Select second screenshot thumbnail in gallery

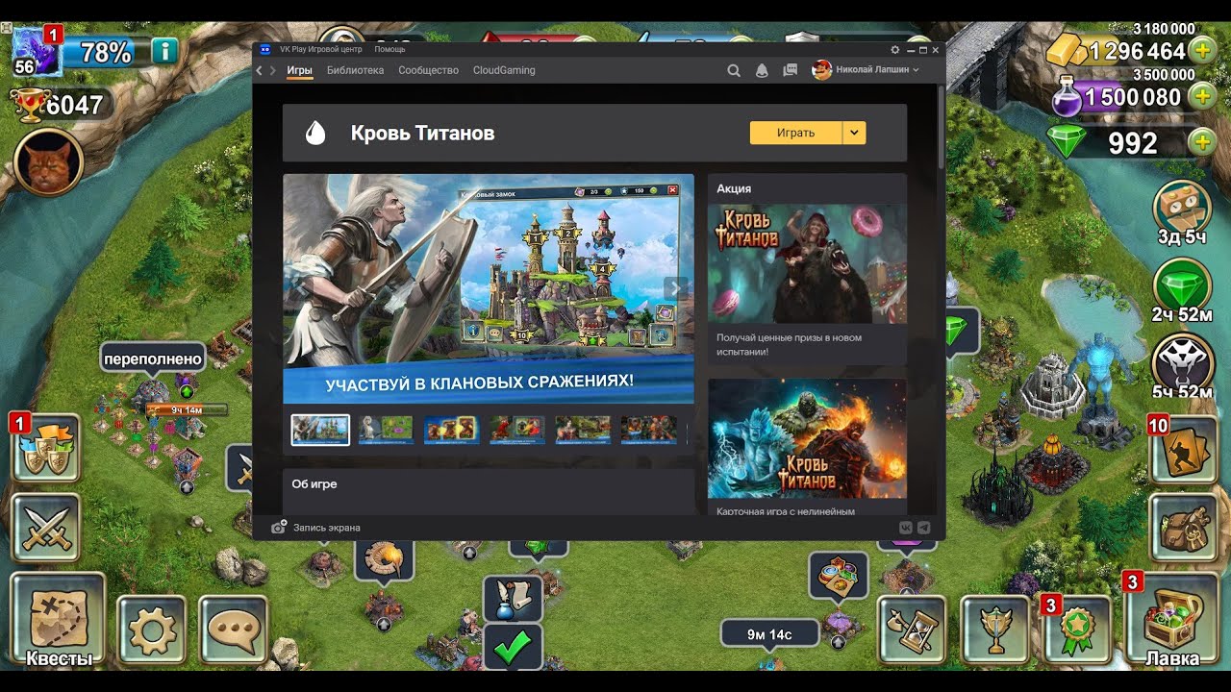(386, 430)
